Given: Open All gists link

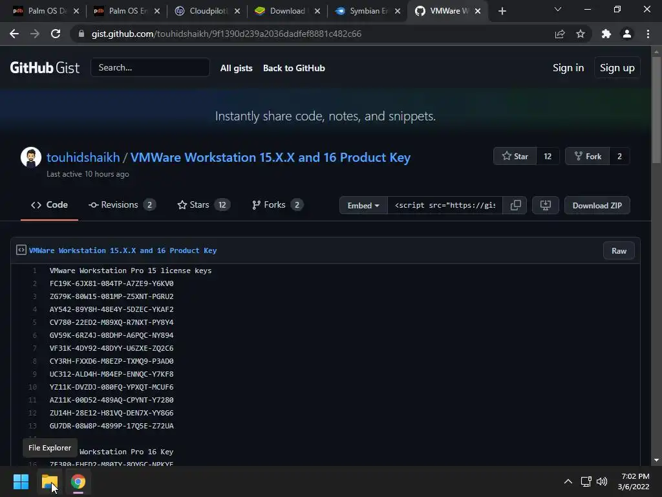Looking at the screenshot, I should click(x=237, y=68).
